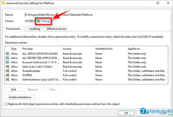This screenshot has width=173, height=117.
Task: Maximize the Advanced Security Settings window
Action: (158, 3)
